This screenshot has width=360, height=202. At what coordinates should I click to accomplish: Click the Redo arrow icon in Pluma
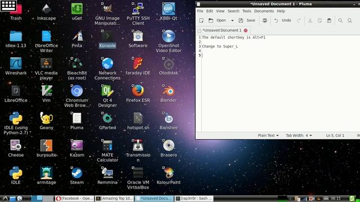click(299, 21)
